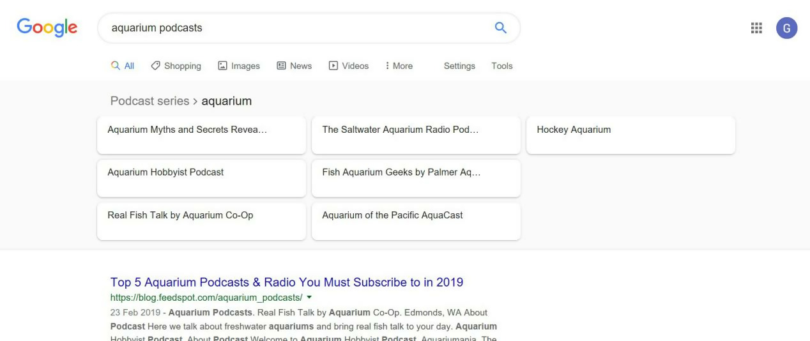810x341 pixels.
Task: Open Top 5 Aquarium Podcasts result link
Action: coord(287,282)
